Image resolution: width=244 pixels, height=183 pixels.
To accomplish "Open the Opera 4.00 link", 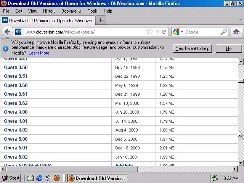I will point(16,112).
